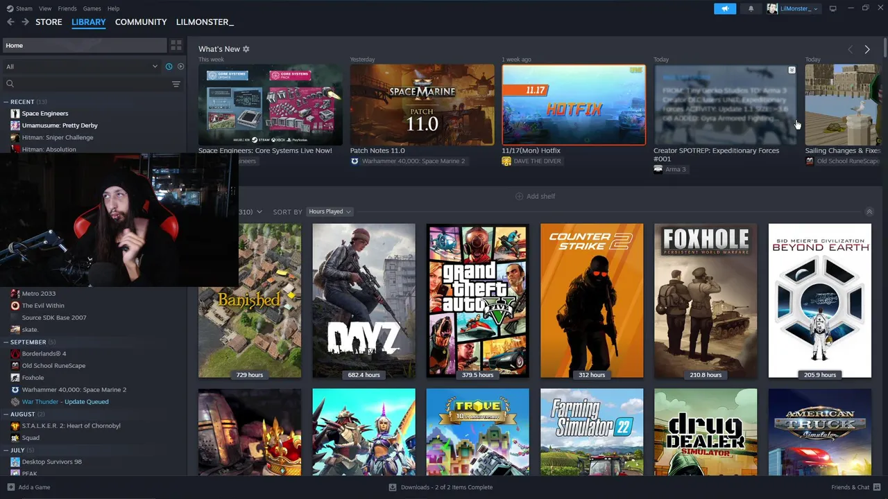The width and height of the screenshot is (888, 499).
Task: Open Friends & Chat
Action: pyautogui.click(x=855, y=487)
